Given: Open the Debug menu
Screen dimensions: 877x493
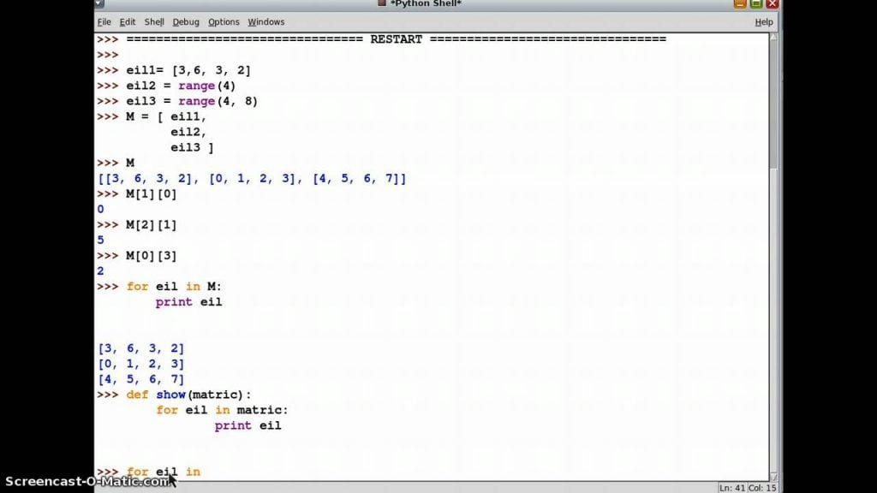Looking at the screenshot, I should pyautogui.click(x=186, y=21).
